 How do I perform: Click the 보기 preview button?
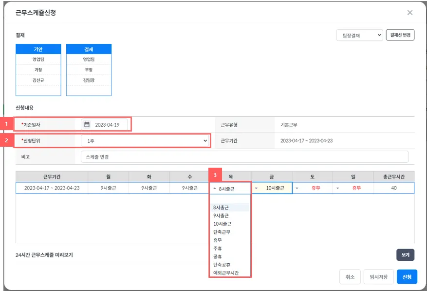click(x=405, y=255)
